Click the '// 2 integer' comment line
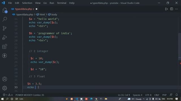181x101 pixels. [x=38, y=51]
